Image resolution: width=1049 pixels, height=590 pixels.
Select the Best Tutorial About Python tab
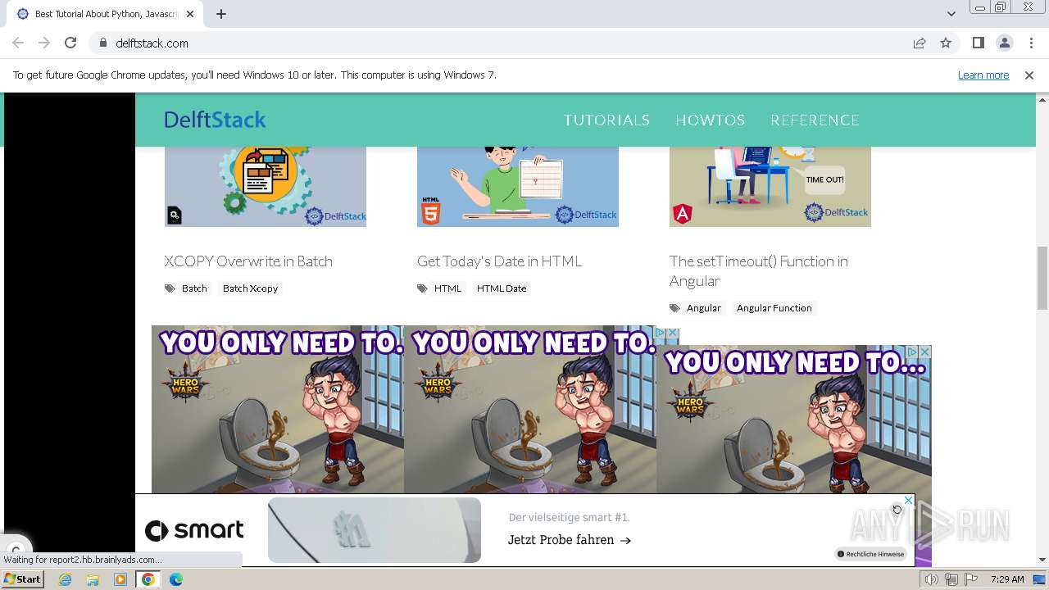[106, 14]
